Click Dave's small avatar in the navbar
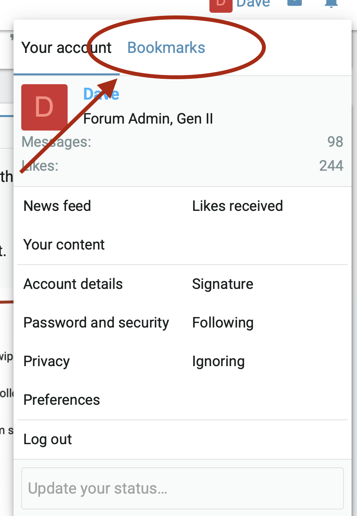This screenshot has height=516, width=357. click(221, 5)
